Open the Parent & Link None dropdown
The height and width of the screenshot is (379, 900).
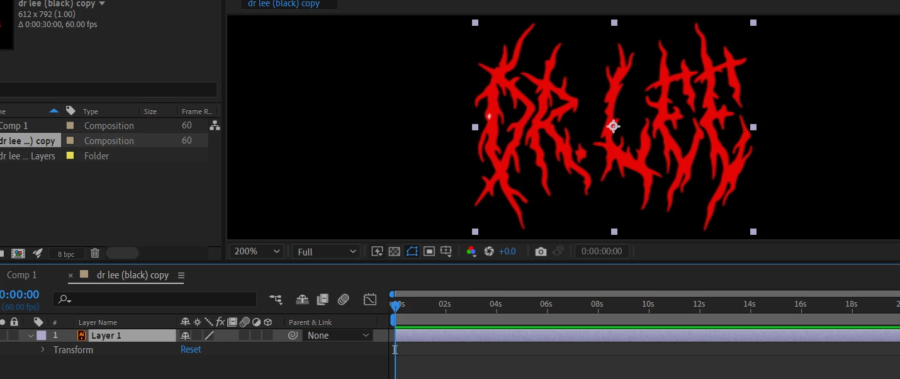coord(339,336)
